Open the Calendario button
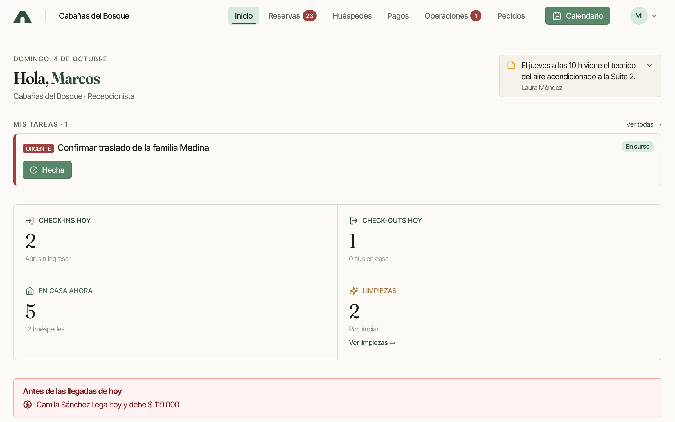The height and width of the screenshot is (422, 675). coord(577,16)
